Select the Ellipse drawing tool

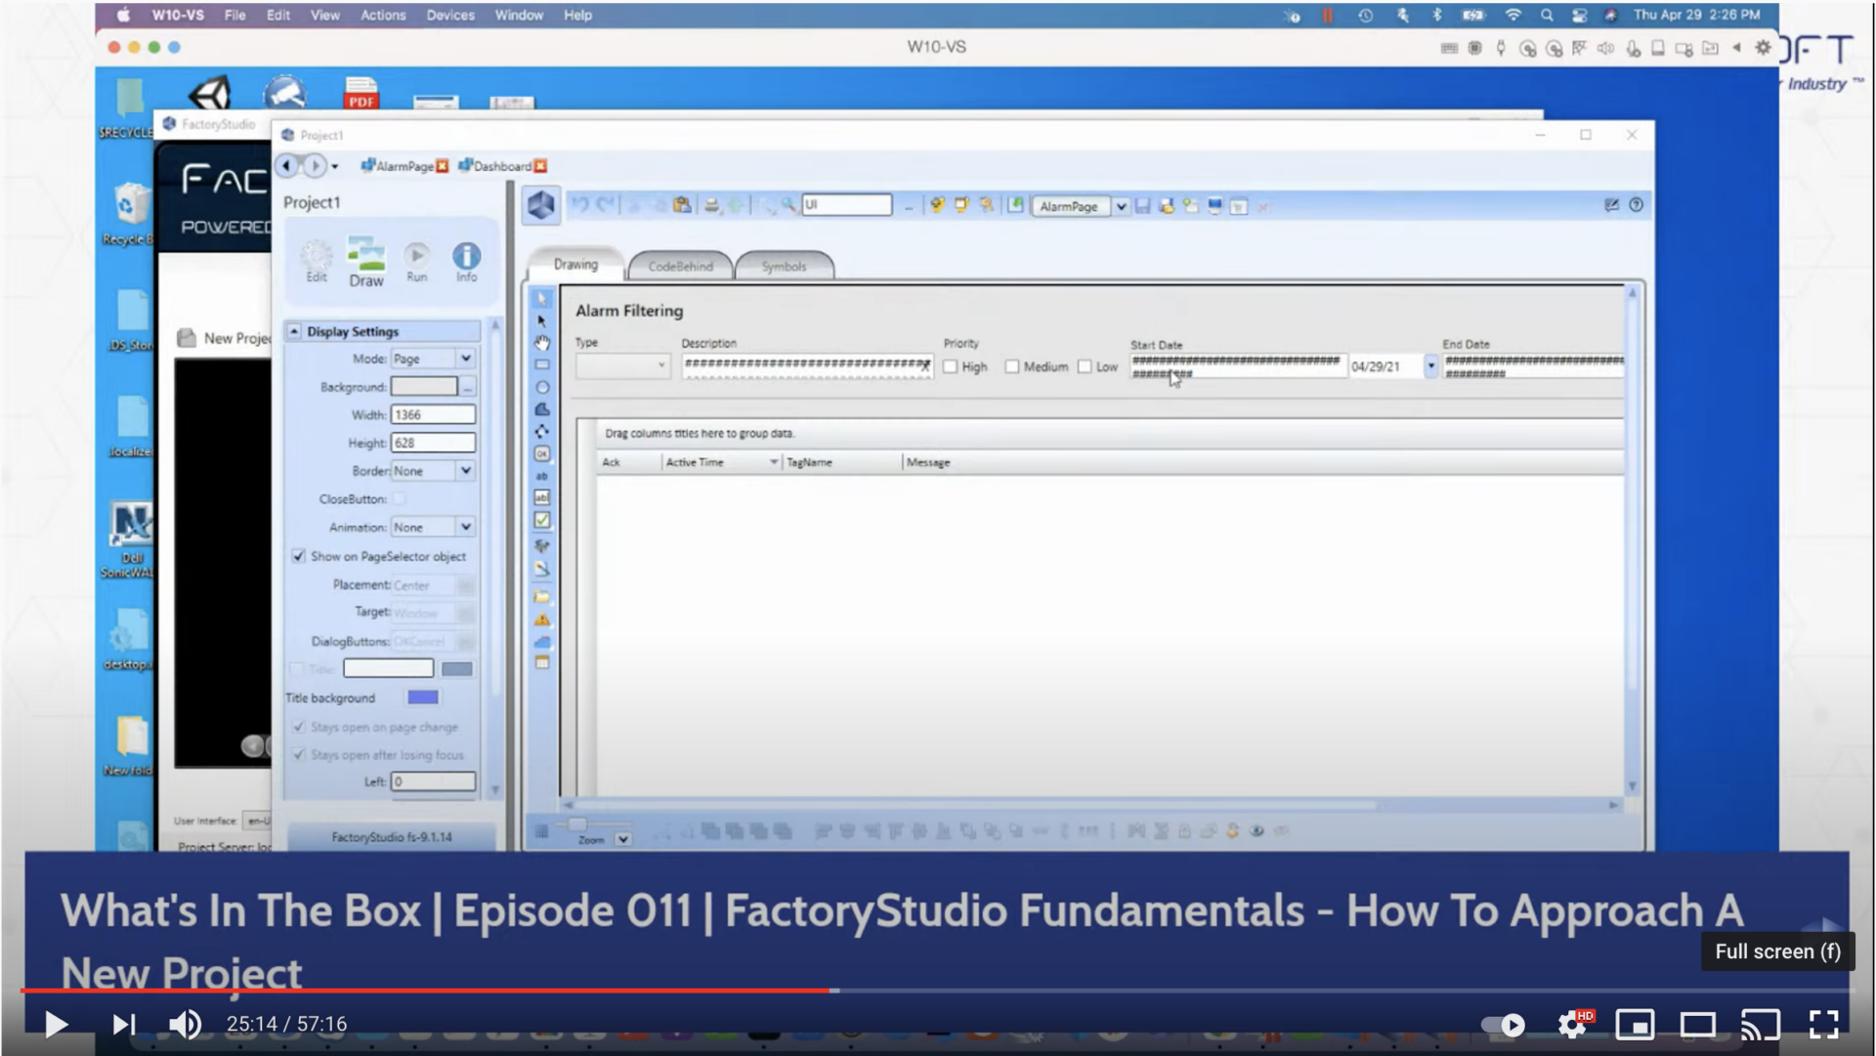click(x=542, y=387)
